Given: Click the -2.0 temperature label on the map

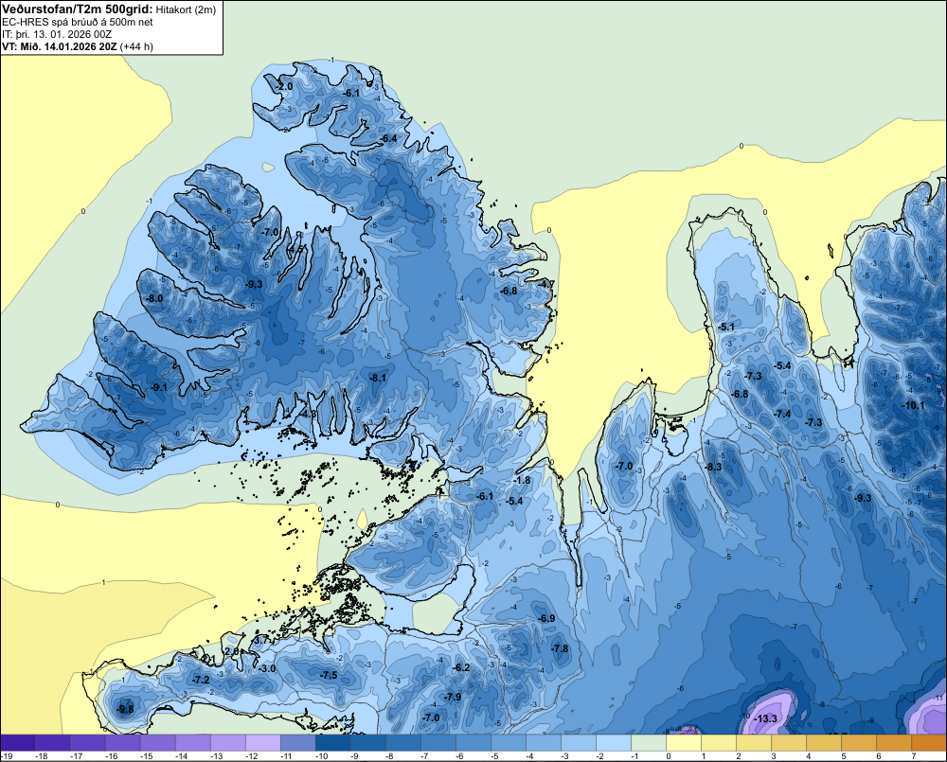Looking at the screenshot, I should coord(284,86).
